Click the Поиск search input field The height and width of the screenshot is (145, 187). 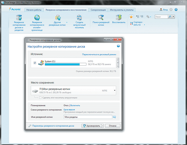click(161, 17)
